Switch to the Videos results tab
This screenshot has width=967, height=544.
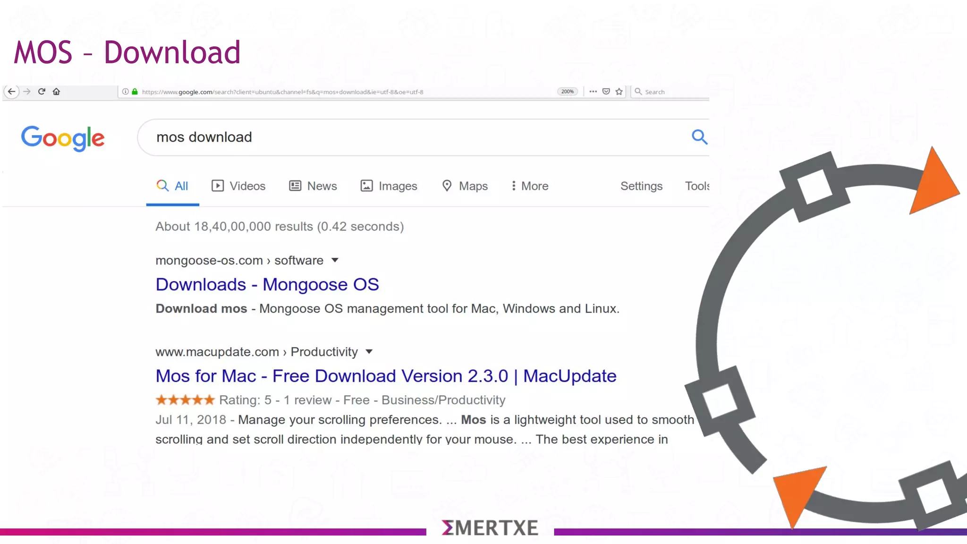238,186
